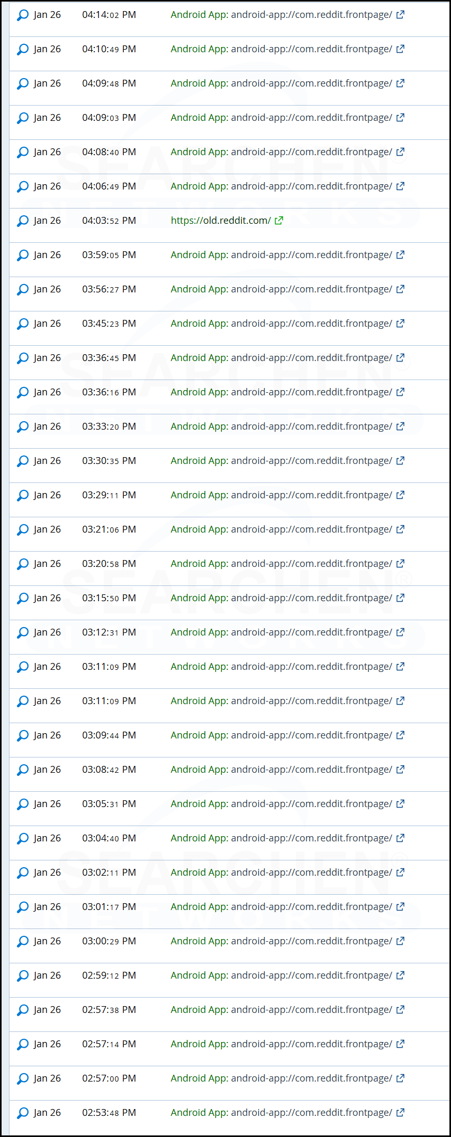Open the https://old.reddit.com/ link
Viewport: 451px width, 1137px height.
tap(221, 221)
